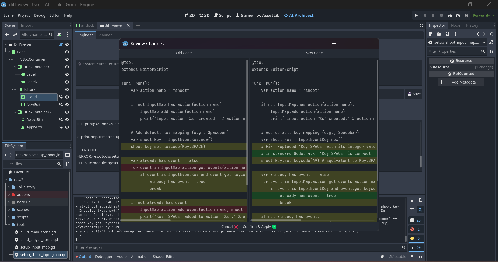Image resolution: width=498 pixels, height=262 pixels.
Task: Expand the scenes folder
Action: coord(9,210)
